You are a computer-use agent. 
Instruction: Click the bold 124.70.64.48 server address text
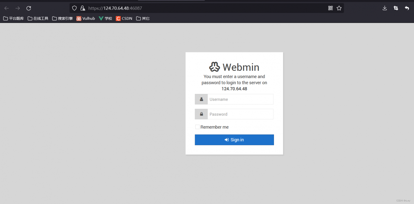coord(234,89)
